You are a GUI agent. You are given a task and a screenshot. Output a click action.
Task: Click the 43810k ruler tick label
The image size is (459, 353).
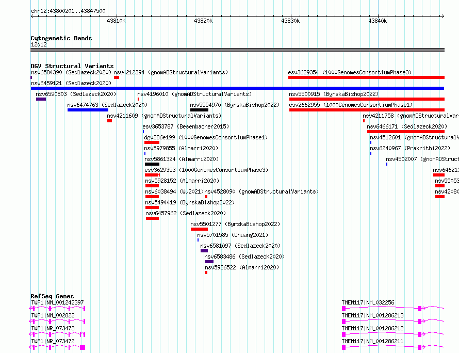(116, 21)
